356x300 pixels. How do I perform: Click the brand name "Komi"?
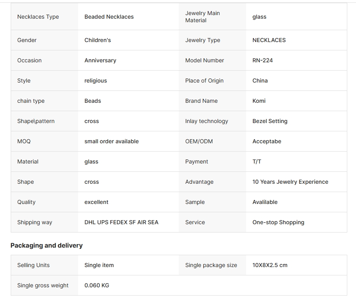tap(259, 101)
